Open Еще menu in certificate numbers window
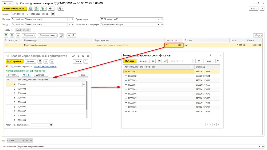267x150 pixels. coord(210,61)
